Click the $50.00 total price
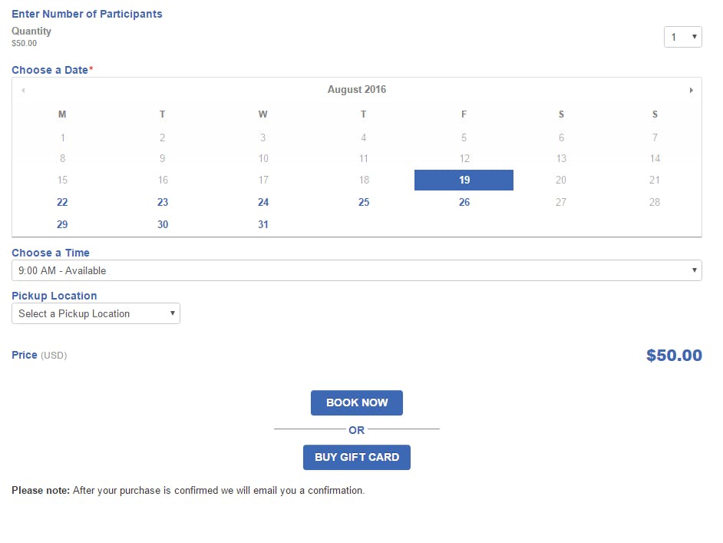Image resolution: width=723 pixels, height=543 pixels. point(674,356)
